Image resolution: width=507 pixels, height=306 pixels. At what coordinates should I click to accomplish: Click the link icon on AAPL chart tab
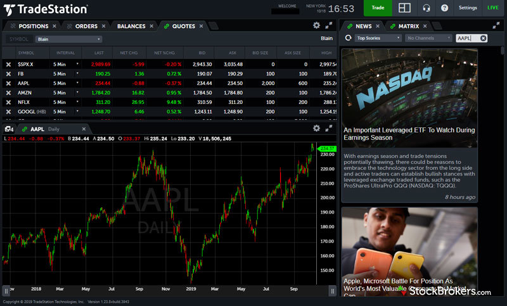click(24, 129)
